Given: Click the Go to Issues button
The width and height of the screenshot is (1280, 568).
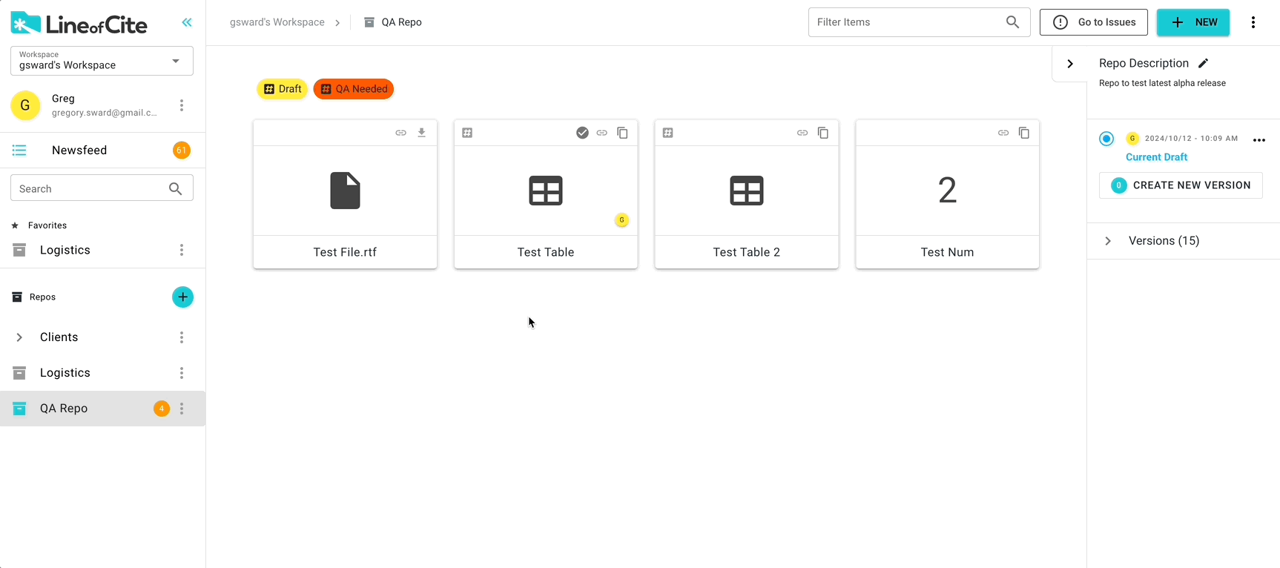Looking at the screenshot, I should (x=1093, y=22).
